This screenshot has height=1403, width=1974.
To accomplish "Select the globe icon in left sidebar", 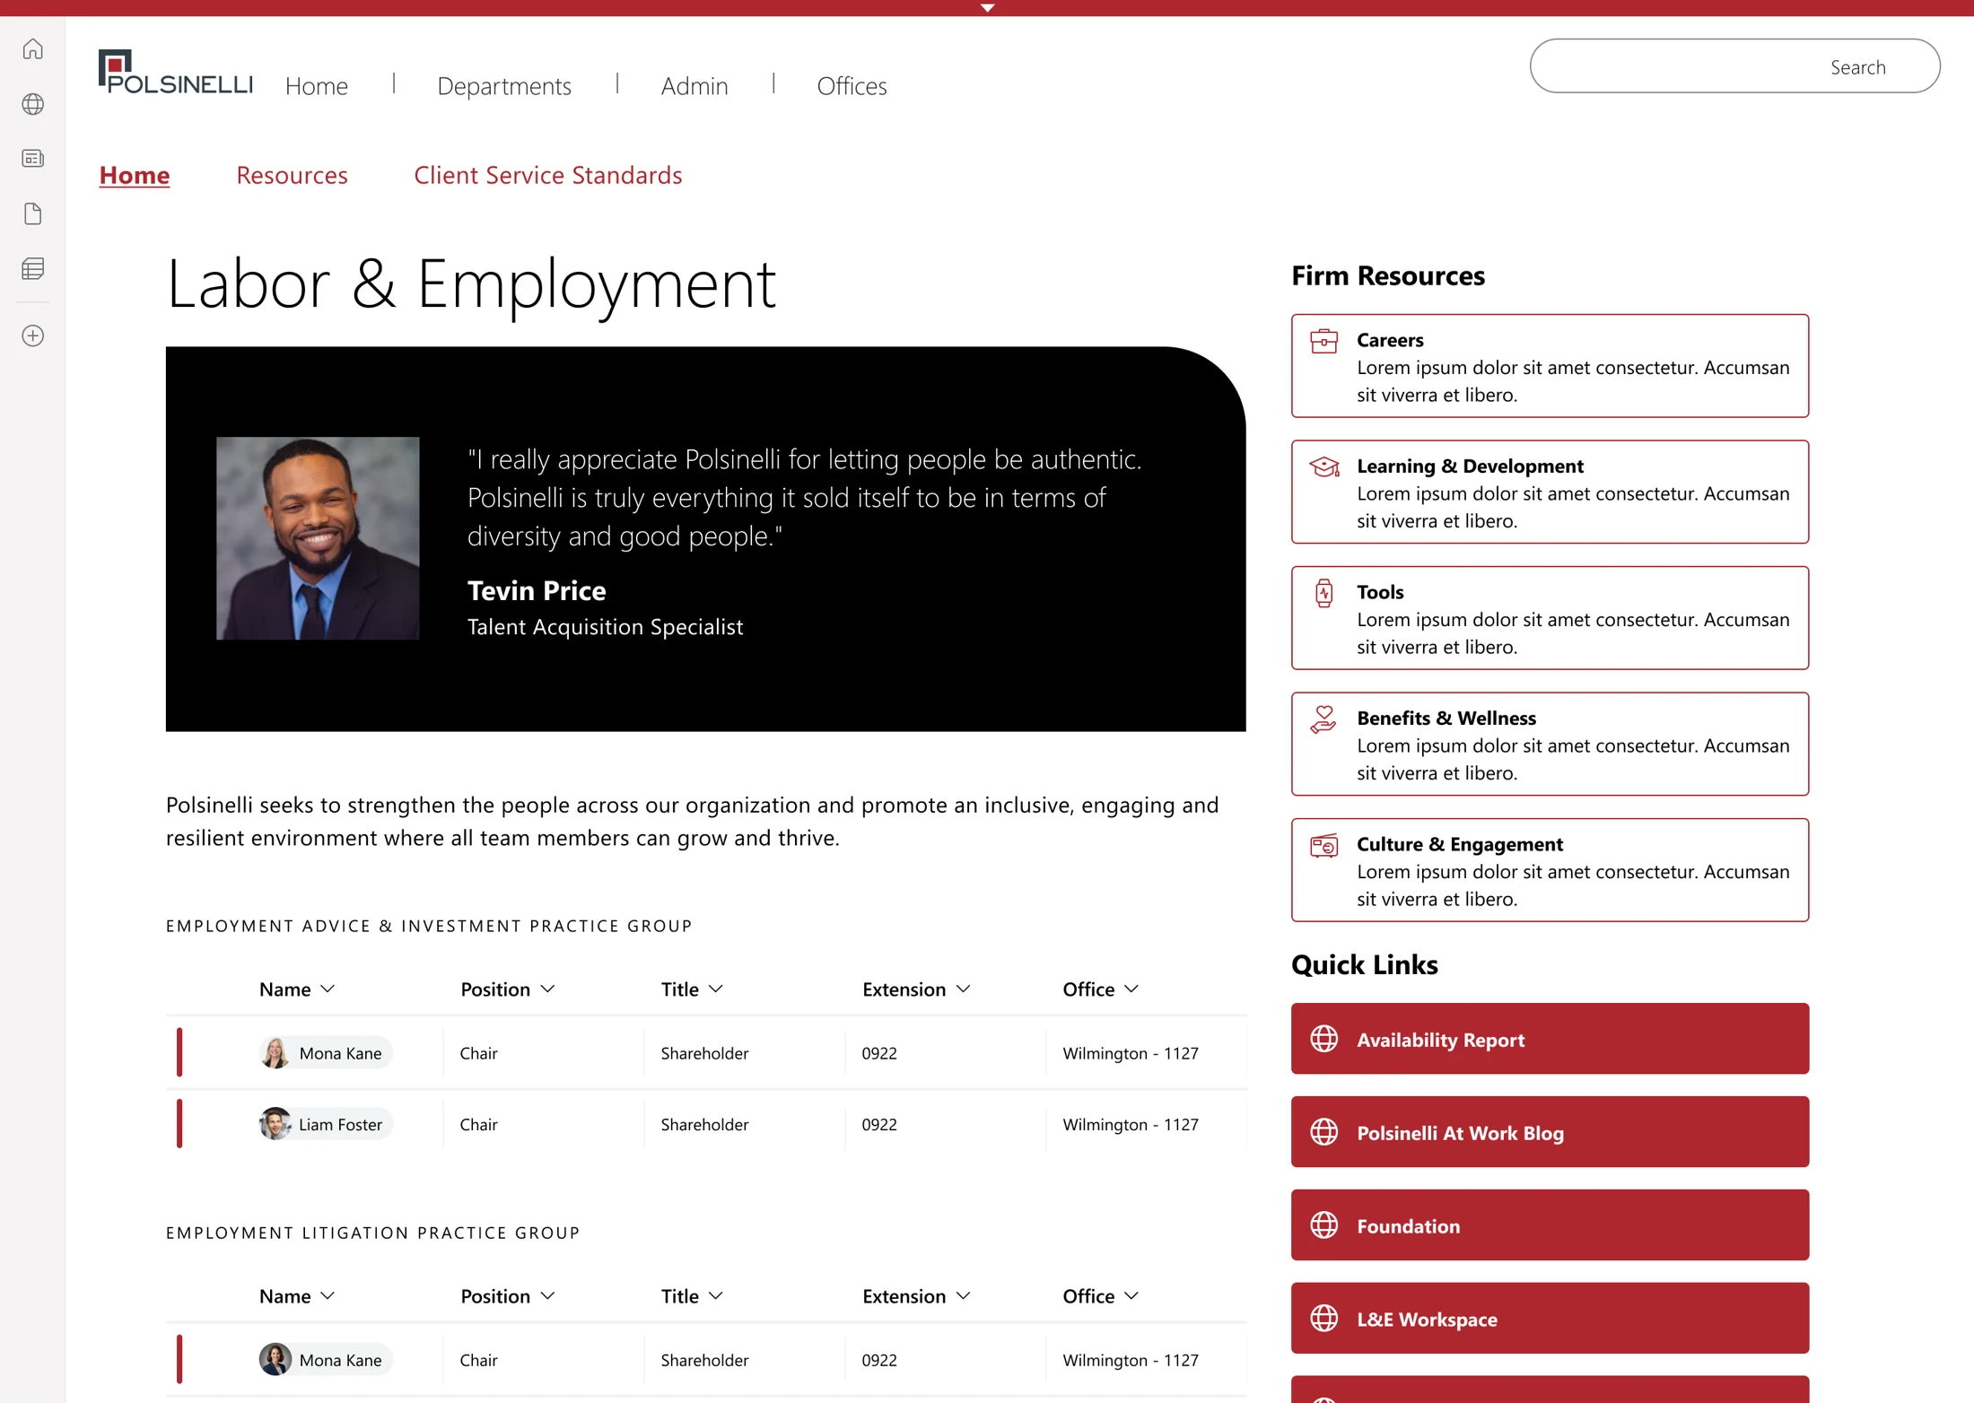I will coord(33,104).
